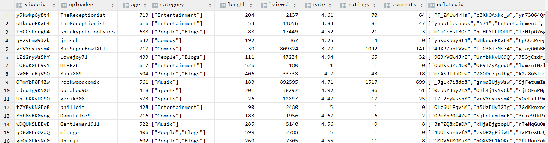
Task: Select row number 13
Action: 7,116
